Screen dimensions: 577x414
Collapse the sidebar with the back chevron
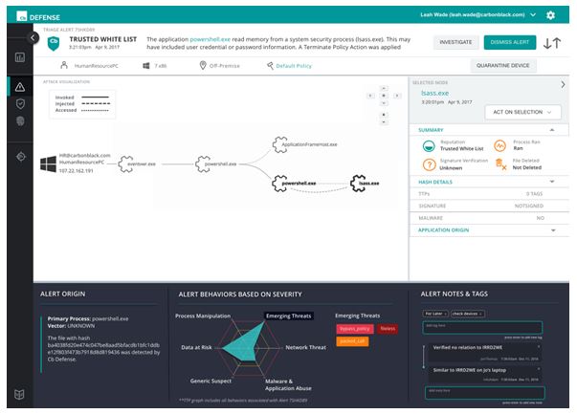[x=33, y=37]
